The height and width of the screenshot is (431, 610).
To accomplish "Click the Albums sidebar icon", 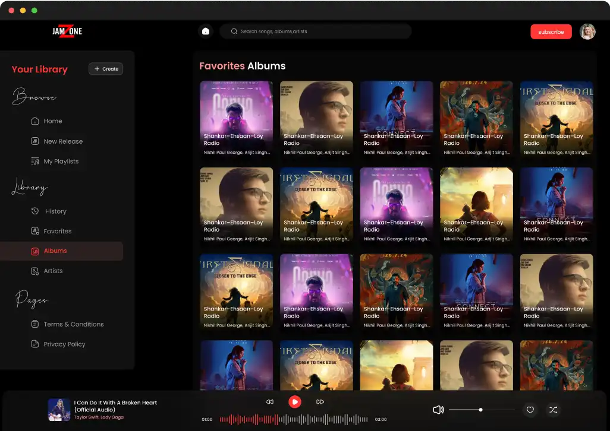I will 35,251.
